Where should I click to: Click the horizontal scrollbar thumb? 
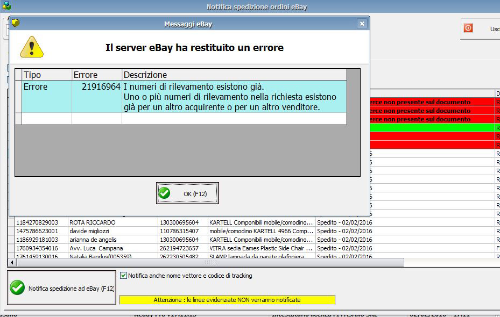point(210,263)
